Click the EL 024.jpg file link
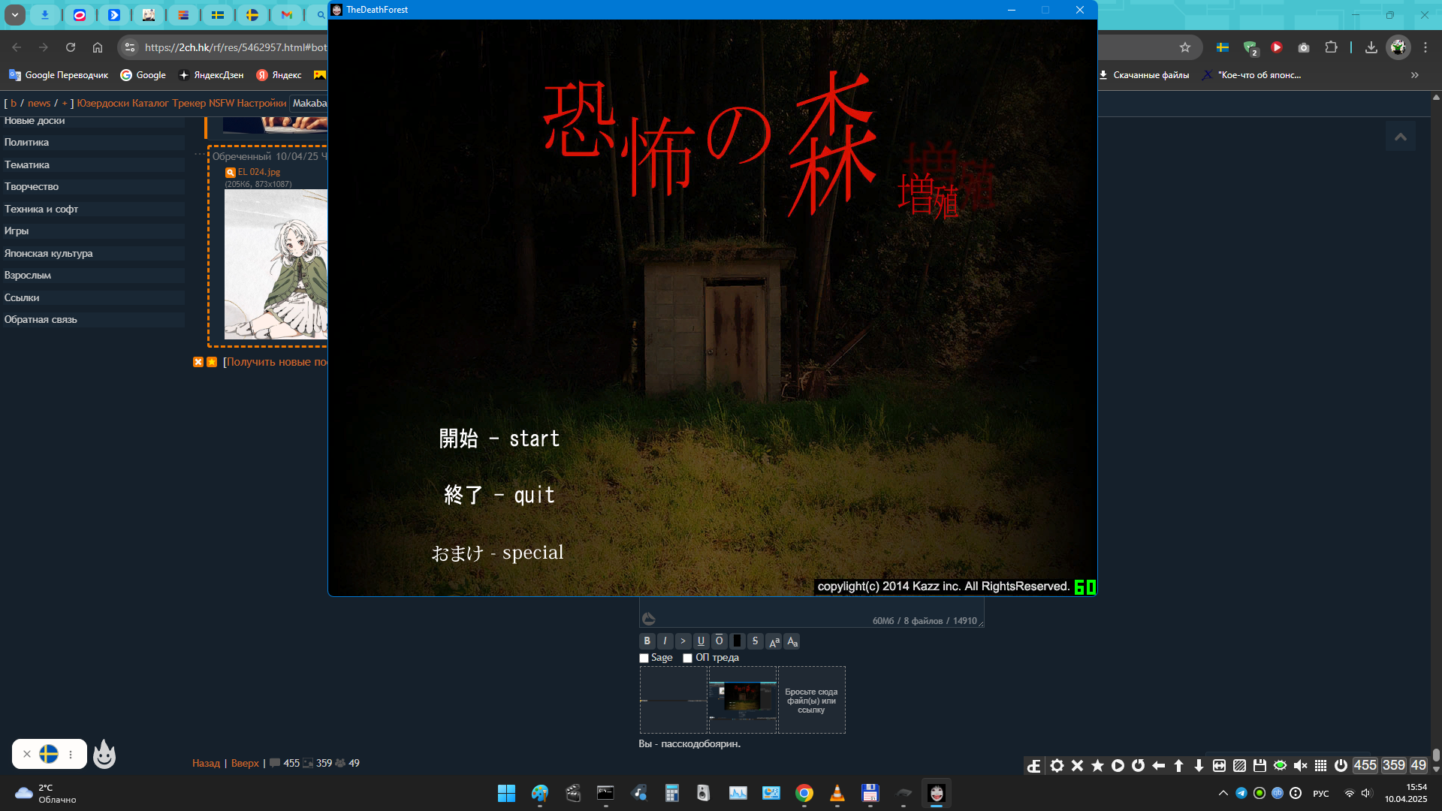The width and height of the screenshot is (1442, 811). [x=259, y=172]
